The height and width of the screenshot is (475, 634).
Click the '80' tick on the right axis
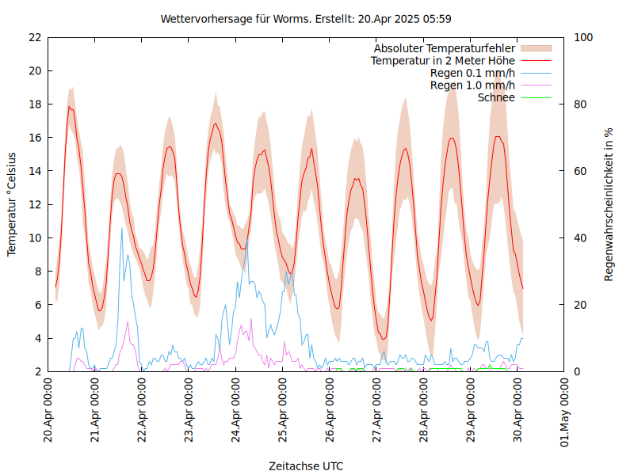[x=579, y=104]
